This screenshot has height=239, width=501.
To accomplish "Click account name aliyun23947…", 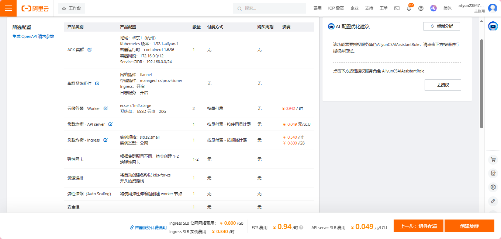I will 471,6.
